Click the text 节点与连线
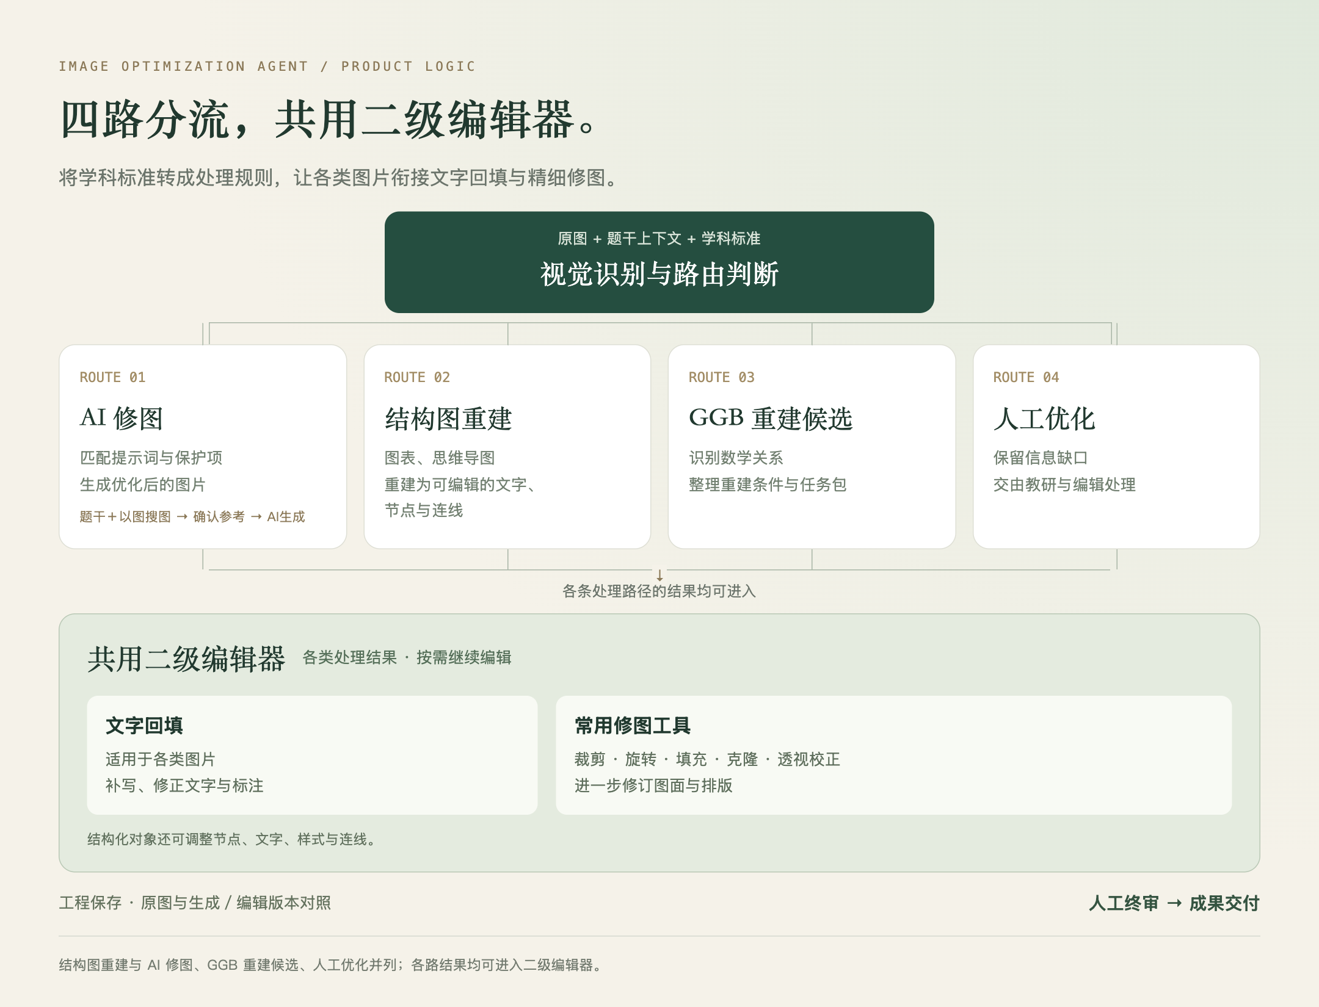 coord(424,510)
